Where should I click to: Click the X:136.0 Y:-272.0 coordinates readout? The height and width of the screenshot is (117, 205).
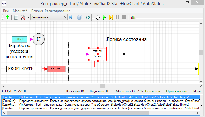pyautogui.click(x=14, y=91)
